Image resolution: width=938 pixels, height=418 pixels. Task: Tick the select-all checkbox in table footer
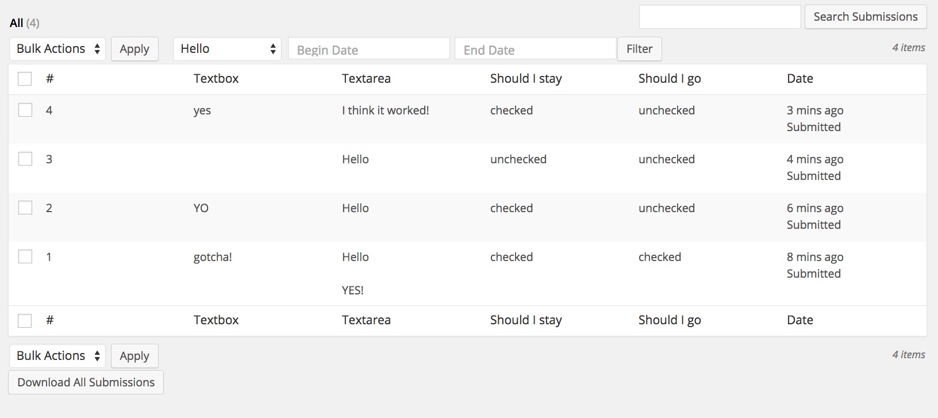point(25,320)
